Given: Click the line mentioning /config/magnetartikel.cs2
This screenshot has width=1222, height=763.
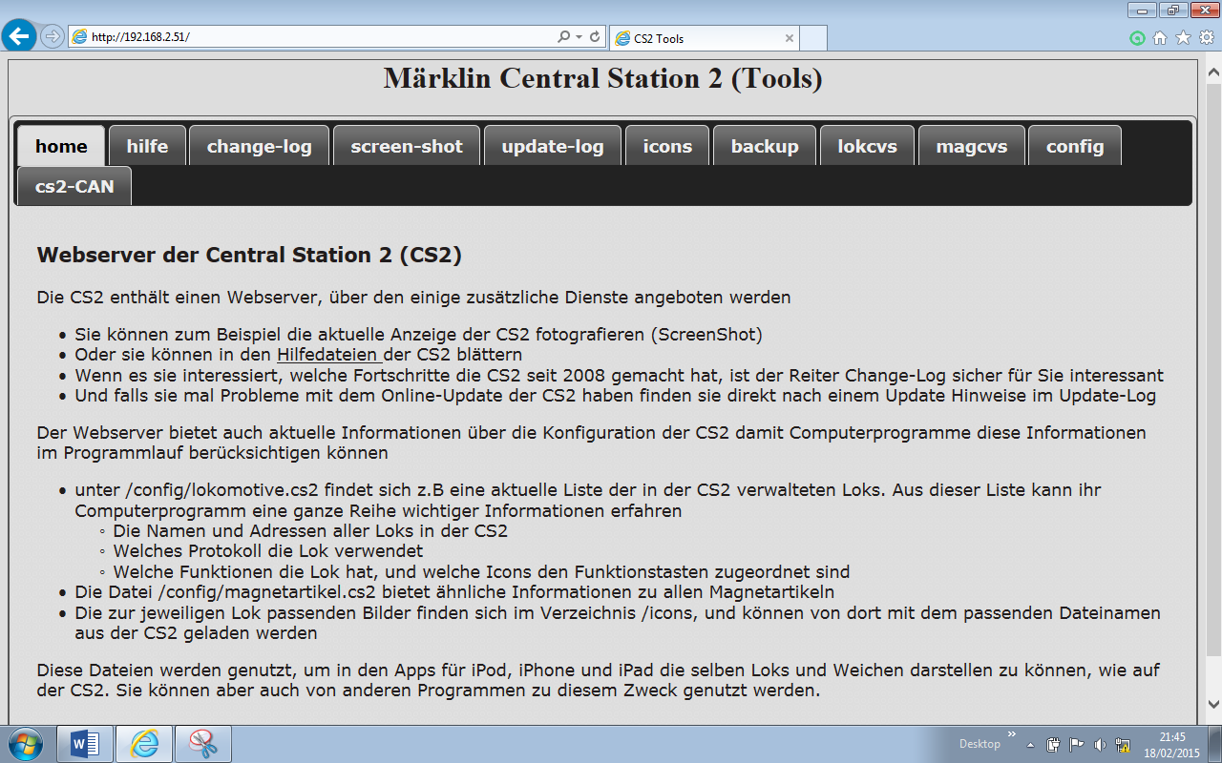Looking at the screenshot, I should [x=454, y=592].
